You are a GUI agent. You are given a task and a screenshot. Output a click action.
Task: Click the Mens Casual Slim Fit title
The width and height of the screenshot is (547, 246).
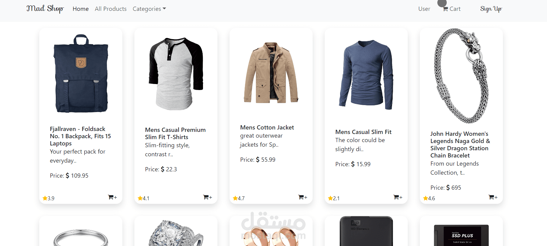coord(363,132)
